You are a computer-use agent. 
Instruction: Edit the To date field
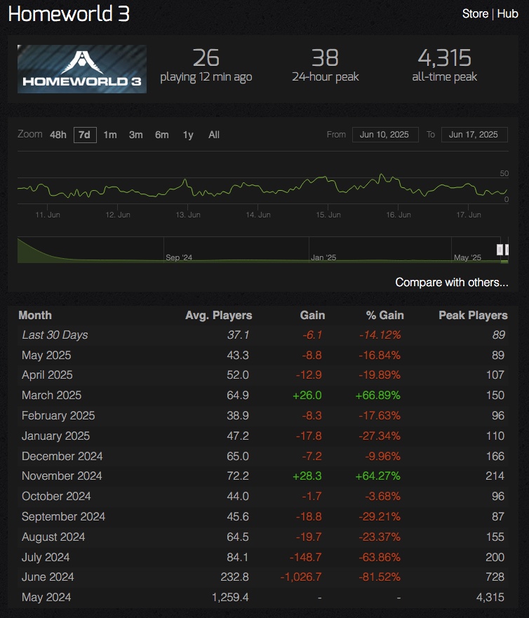click(x=474, y=135)
